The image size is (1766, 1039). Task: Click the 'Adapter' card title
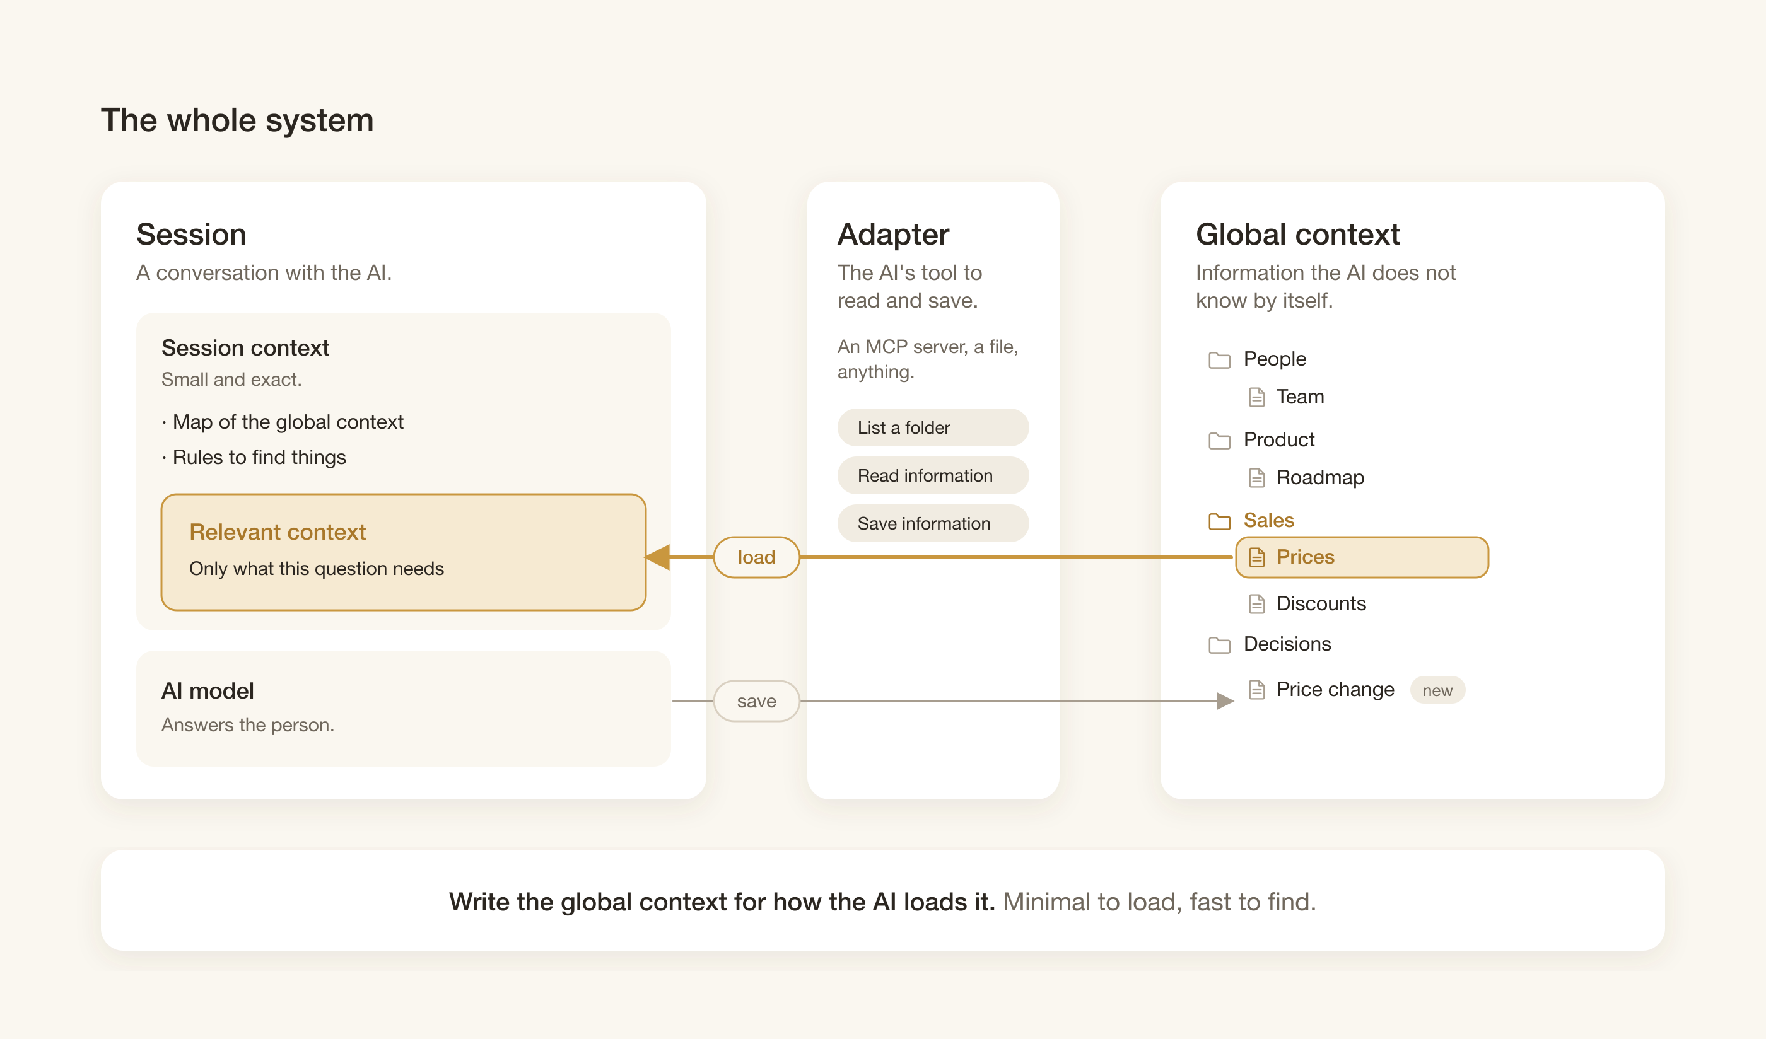894,234
